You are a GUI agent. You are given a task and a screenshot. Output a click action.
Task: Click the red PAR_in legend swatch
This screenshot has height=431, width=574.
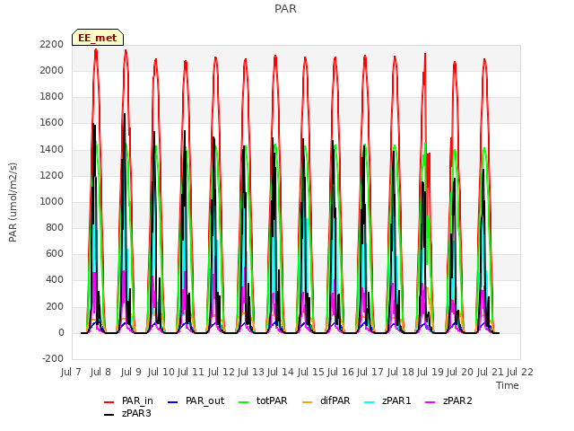point(109,402)
